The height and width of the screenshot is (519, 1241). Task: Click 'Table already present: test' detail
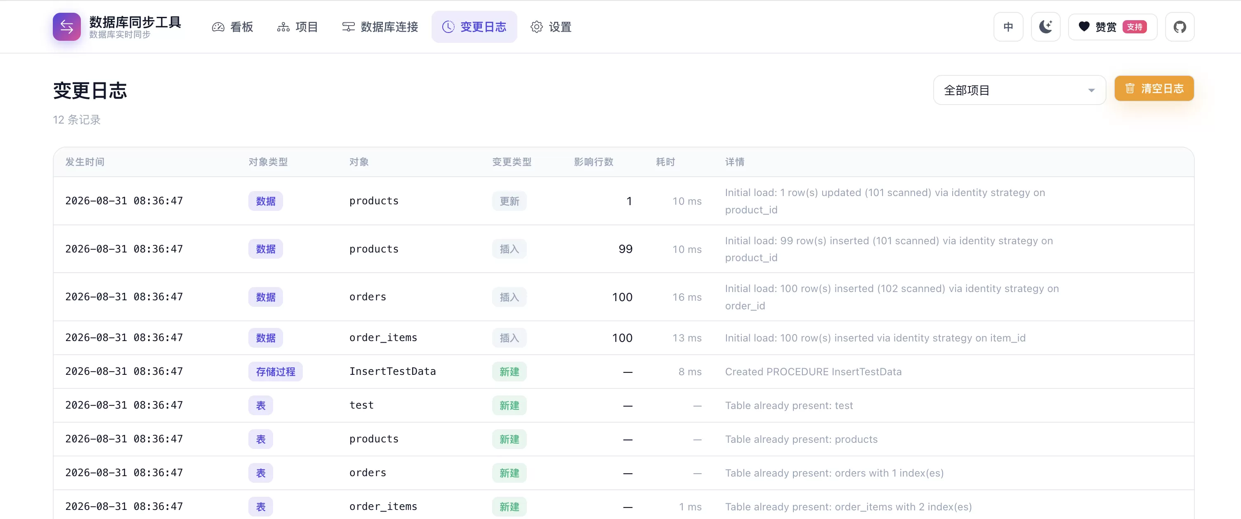(x=789, y=405)
